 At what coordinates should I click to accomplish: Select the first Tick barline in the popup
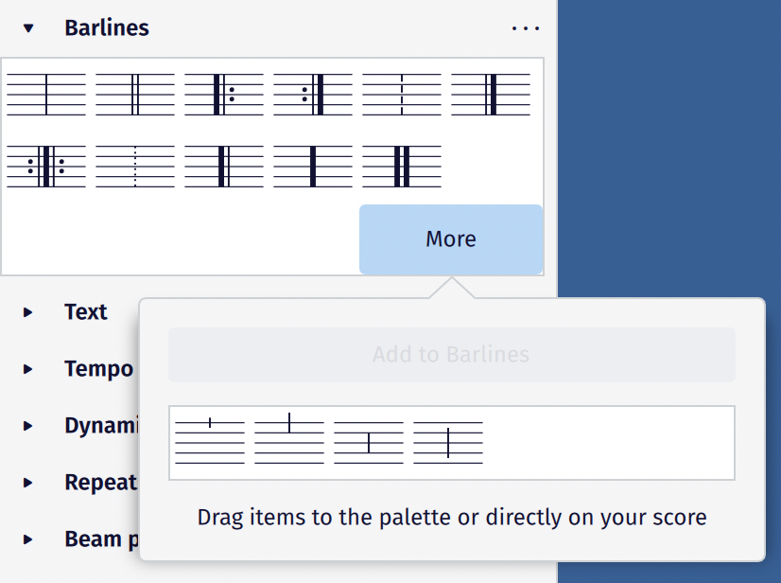click(210, 443)
